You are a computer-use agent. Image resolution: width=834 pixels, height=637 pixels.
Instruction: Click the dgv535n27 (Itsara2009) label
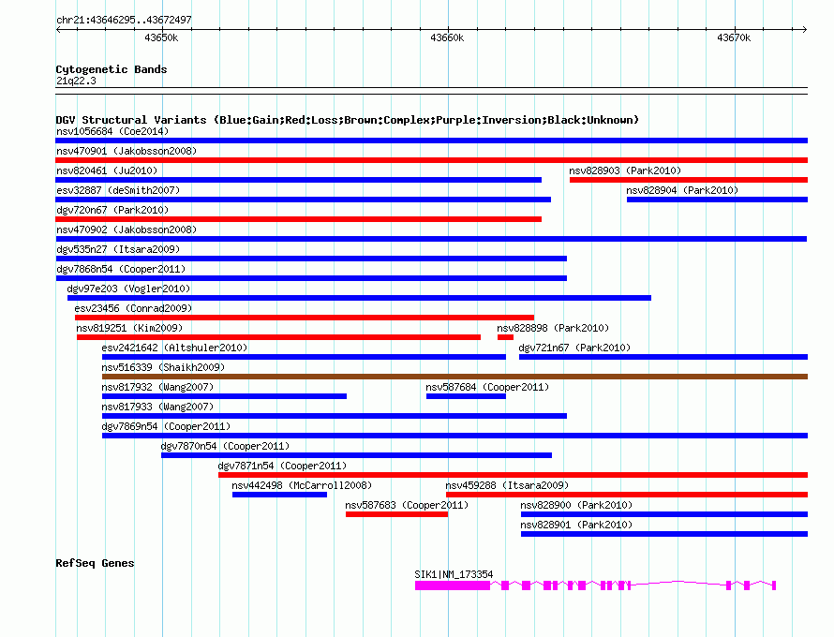(118, 249)
